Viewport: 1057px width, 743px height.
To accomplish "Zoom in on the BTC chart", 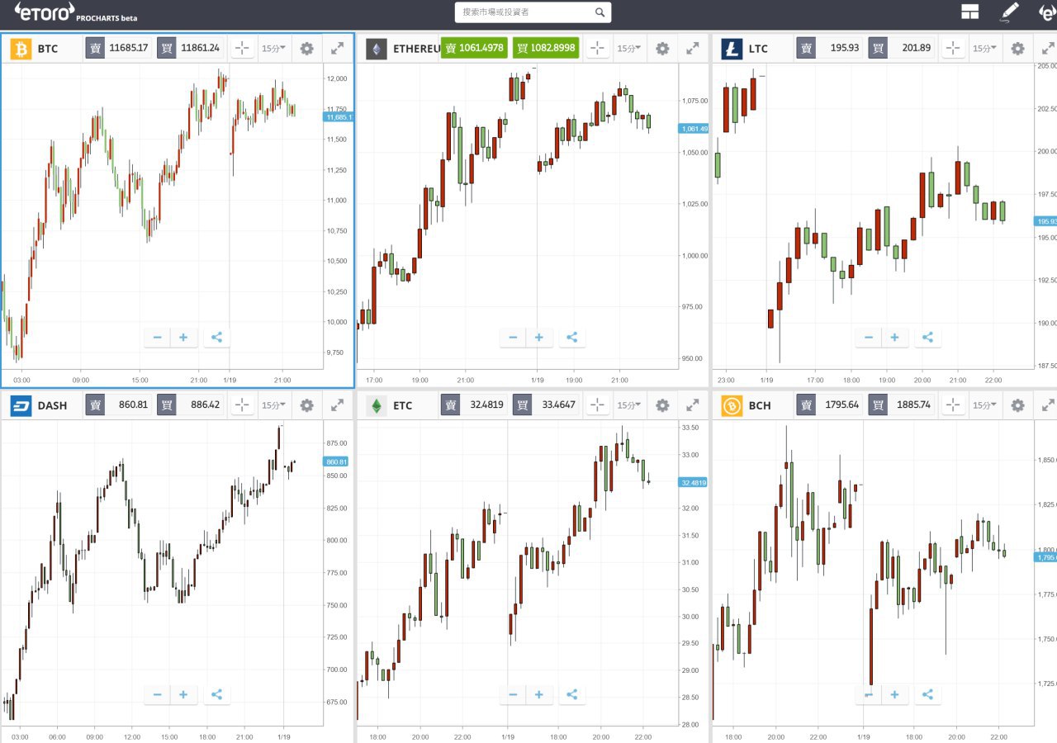I will coord(183,337).
